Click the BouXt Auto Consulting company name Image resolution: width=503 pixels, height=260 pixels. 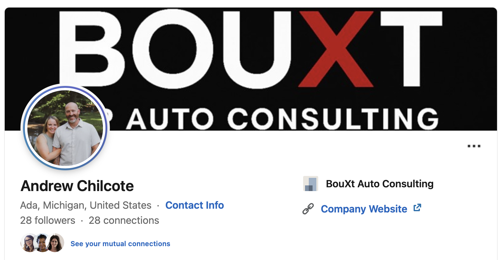(380, 184)
